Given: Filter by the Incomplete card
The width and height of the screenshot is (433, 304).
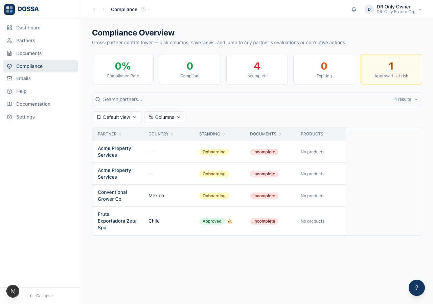Looking at the screenshot, I should 257,69.
